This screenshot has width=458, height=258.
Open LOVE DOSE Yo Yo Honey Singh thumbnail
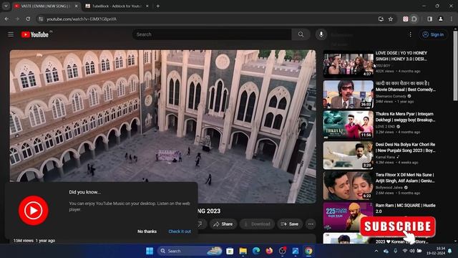(349, 64)
